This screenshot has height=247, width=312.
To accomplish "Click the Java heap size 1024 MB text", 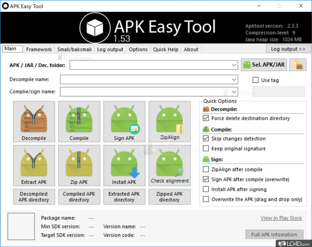I will tap(273, 40).
